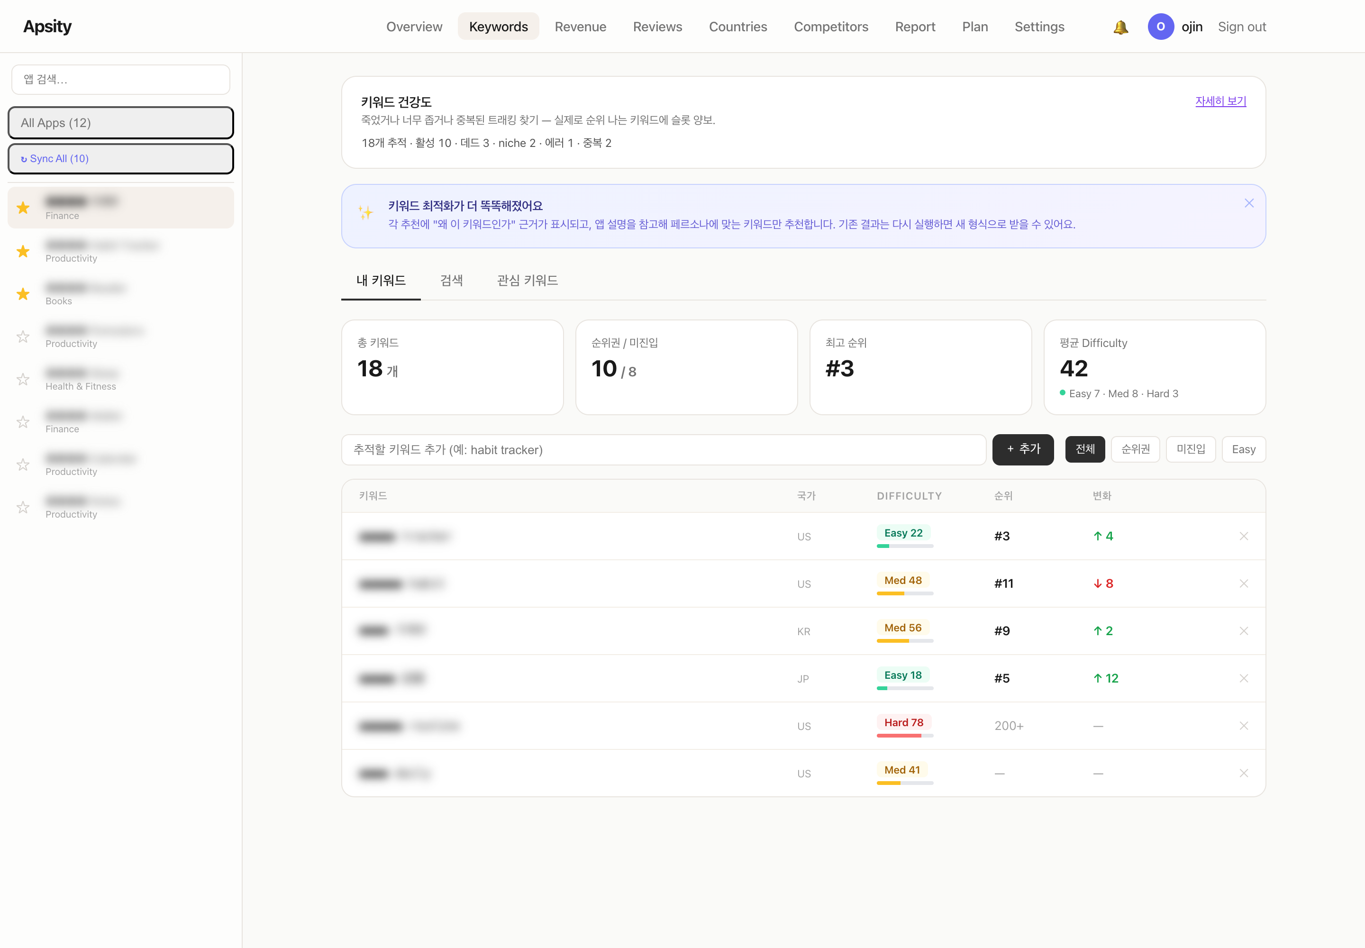Open the Competitors page
This screenshot has height=948, width=1365.
[x=831, y=27]
